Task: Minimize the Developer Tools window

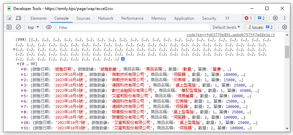Action: (x=252, y=8)
